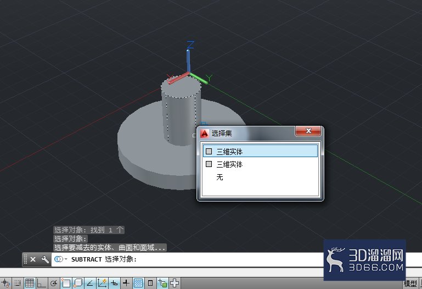
Task: Toggle Selection Cycling status button
Action: click(x=162, y=283)
